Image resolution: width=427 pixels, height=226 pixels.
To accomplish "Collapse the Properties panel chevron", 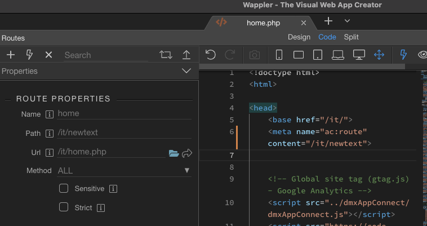I will point(186,71).
